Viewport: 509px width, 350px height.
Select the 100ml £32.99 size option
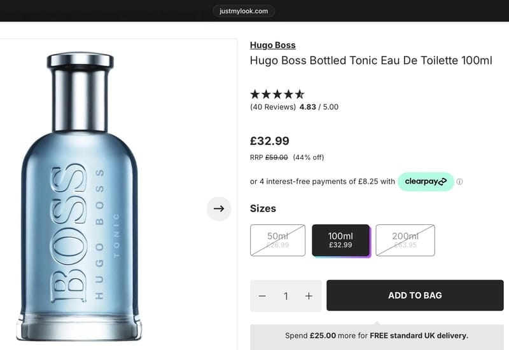[340, 240]
